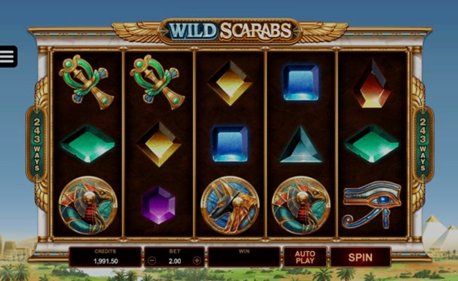Open the hamburger menu
Image resolution: width=458 pixels, height=281 pixels.
click(x=8, y=57)
